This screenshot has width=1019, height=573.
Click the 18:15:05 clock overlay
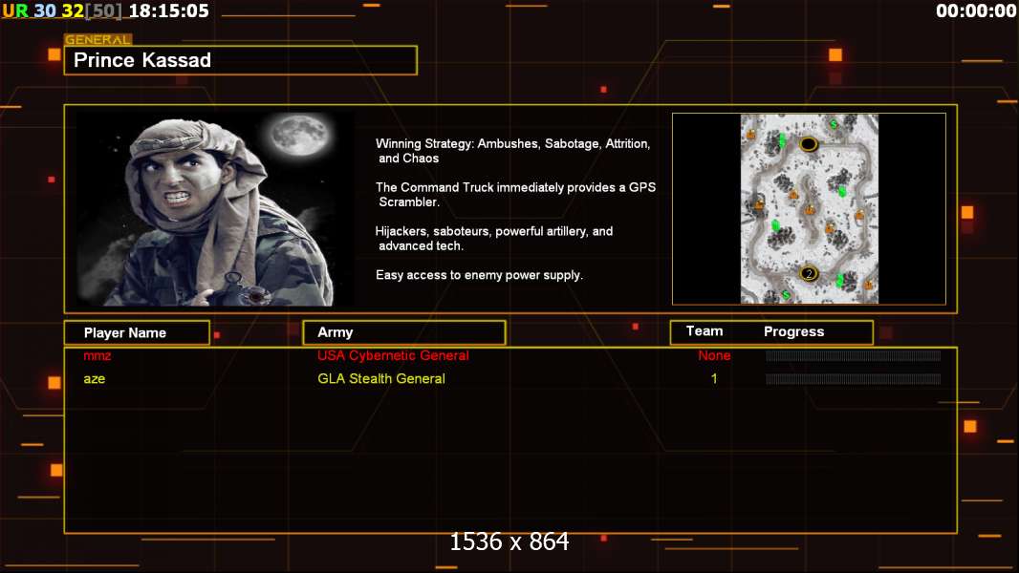point(169,11)
